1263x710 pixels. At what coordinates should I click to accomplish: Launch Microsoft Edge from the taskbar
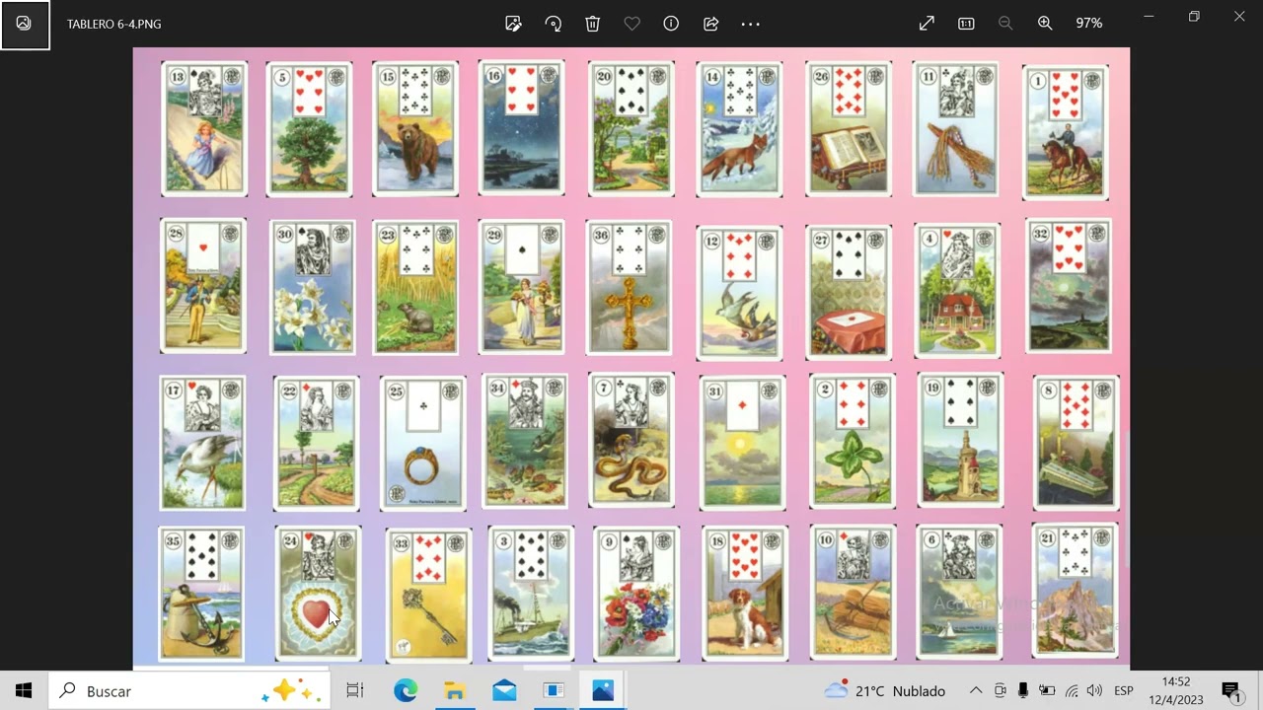(406, 691)
